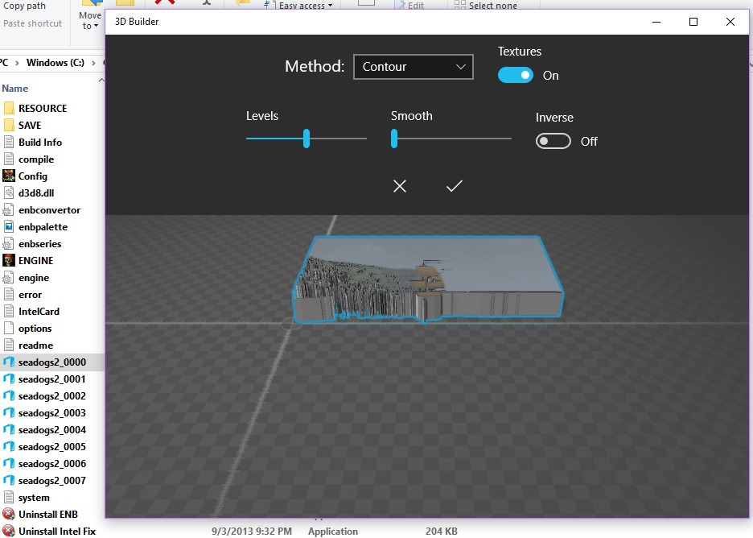The height and width of the screenshot is (538, 753).
Task: Open the Move to dropdown in Explorer
Action: click(x=90, y=21)
